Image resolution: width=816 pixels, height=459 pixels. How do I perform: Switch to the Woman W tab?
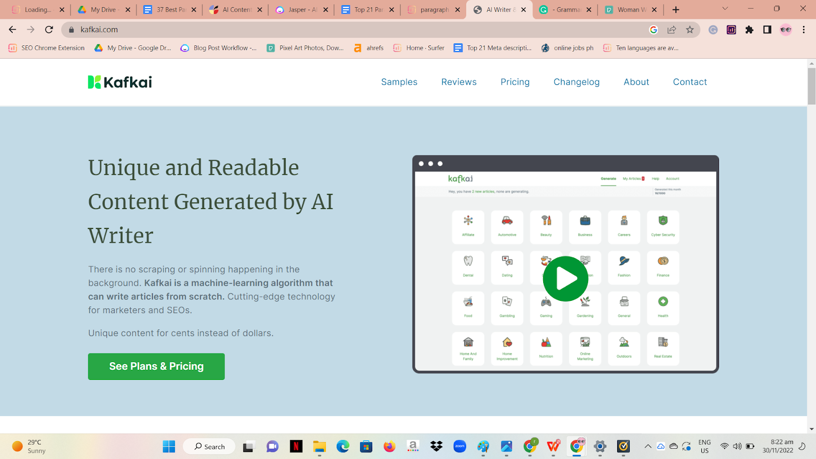pyautogui.click(x=631, y=10)
